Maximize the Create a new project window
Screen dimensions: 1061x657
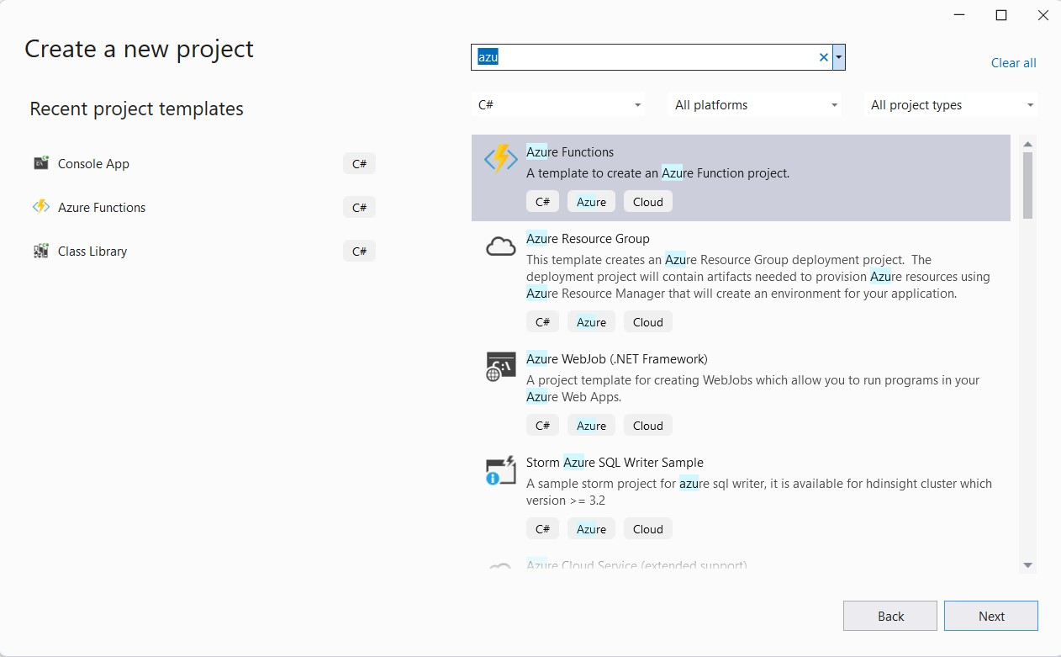1000,15
